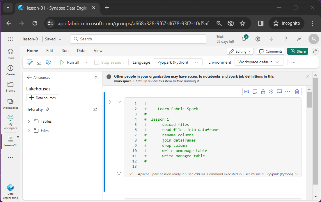Run the code cell using play arrow
This screenshot has height=202, width=321.
110,102
